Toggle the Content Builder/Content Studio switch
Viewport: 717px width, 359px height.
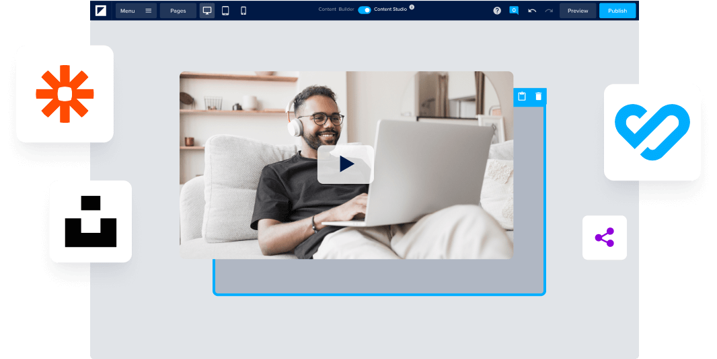tap(364, 10)
